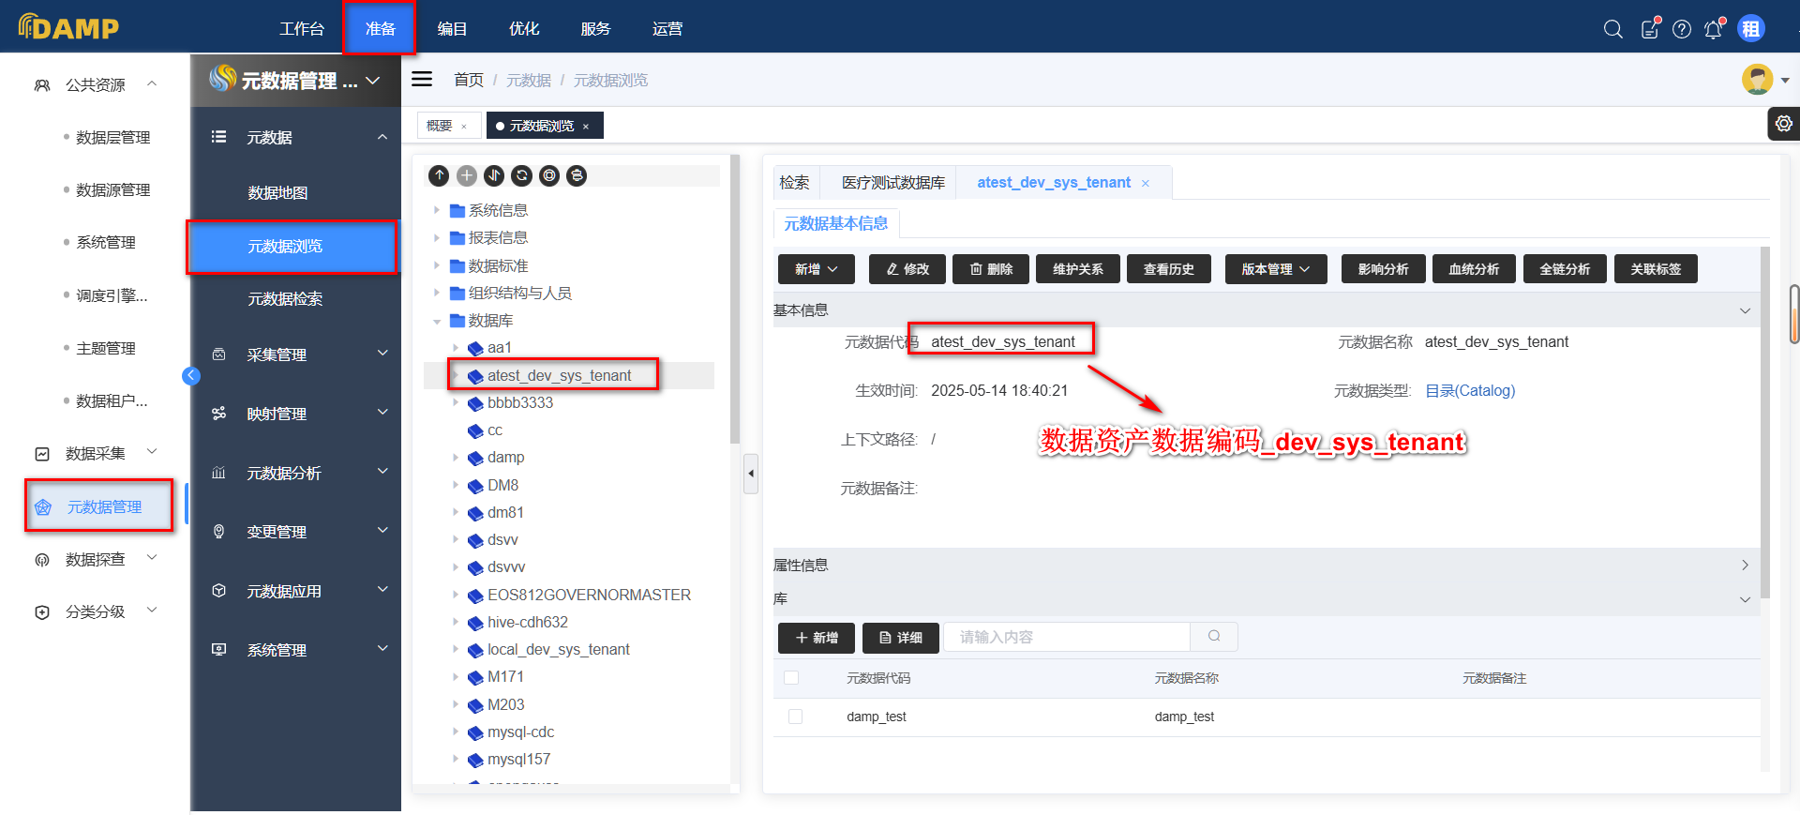Close the 概要 page tab

point(464,127)
